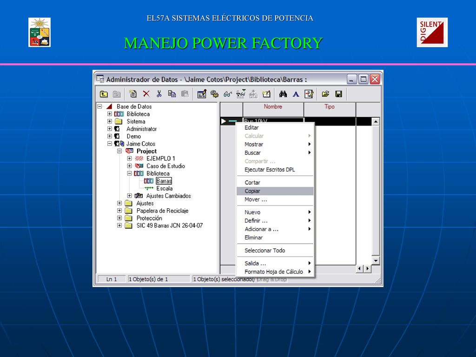Click the new object icon in toolbar

(132, 94)
